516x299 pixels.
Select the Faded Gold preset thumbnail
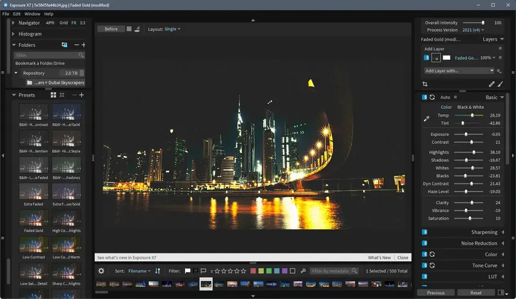pos(34,219)
